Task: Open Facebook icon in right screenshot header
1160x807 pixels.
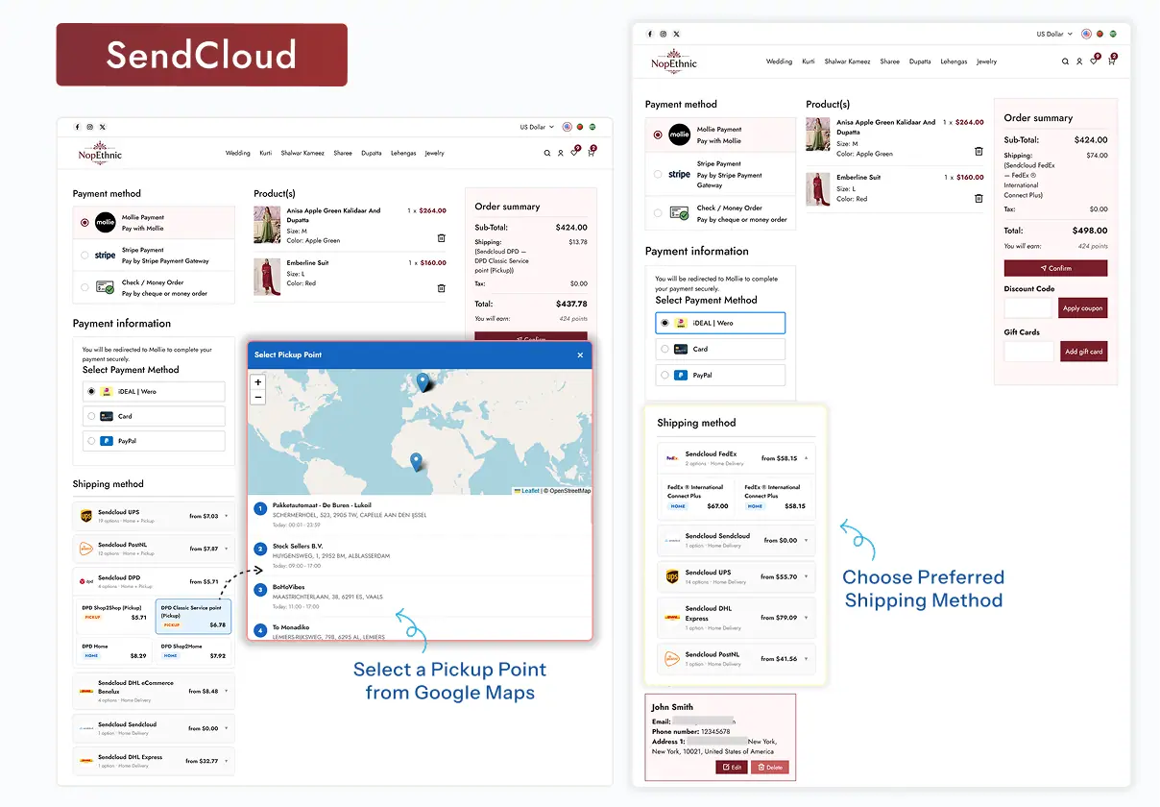Action: 649,34
